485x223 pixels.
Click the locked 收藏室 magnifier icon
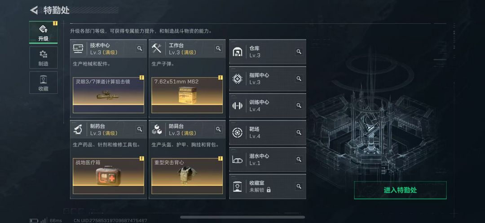299,186
